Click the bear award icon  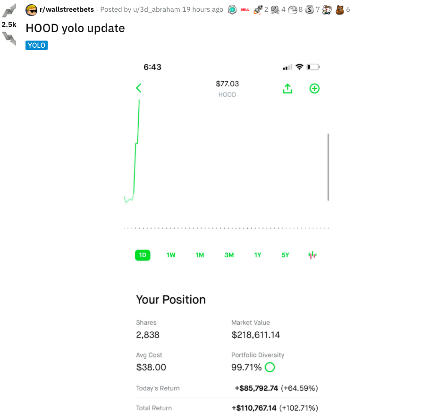[339, 9]
